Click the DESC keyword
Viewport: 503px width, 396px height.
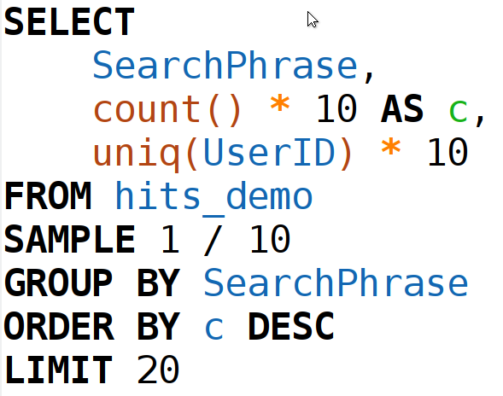pyautogui.click(x=291, y=326)
